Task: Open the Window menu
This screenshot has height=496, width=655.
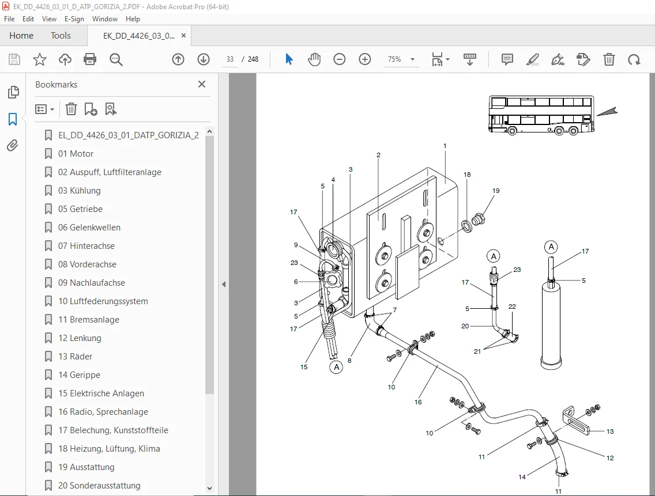Action: [x=105, y=19]
